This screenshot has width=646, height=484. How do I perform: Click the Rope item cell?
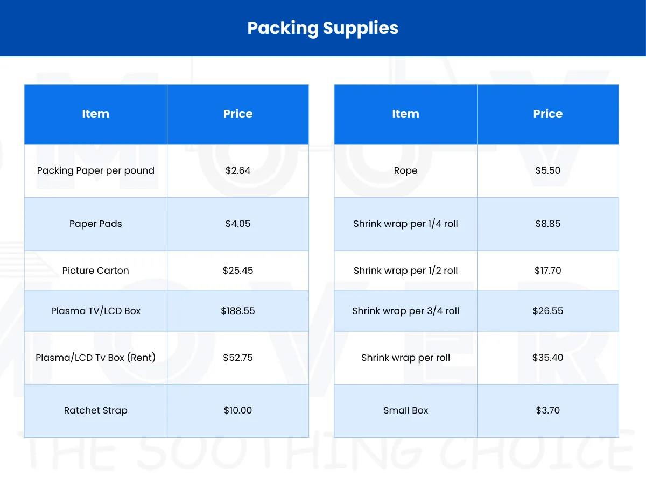point(406,170)
